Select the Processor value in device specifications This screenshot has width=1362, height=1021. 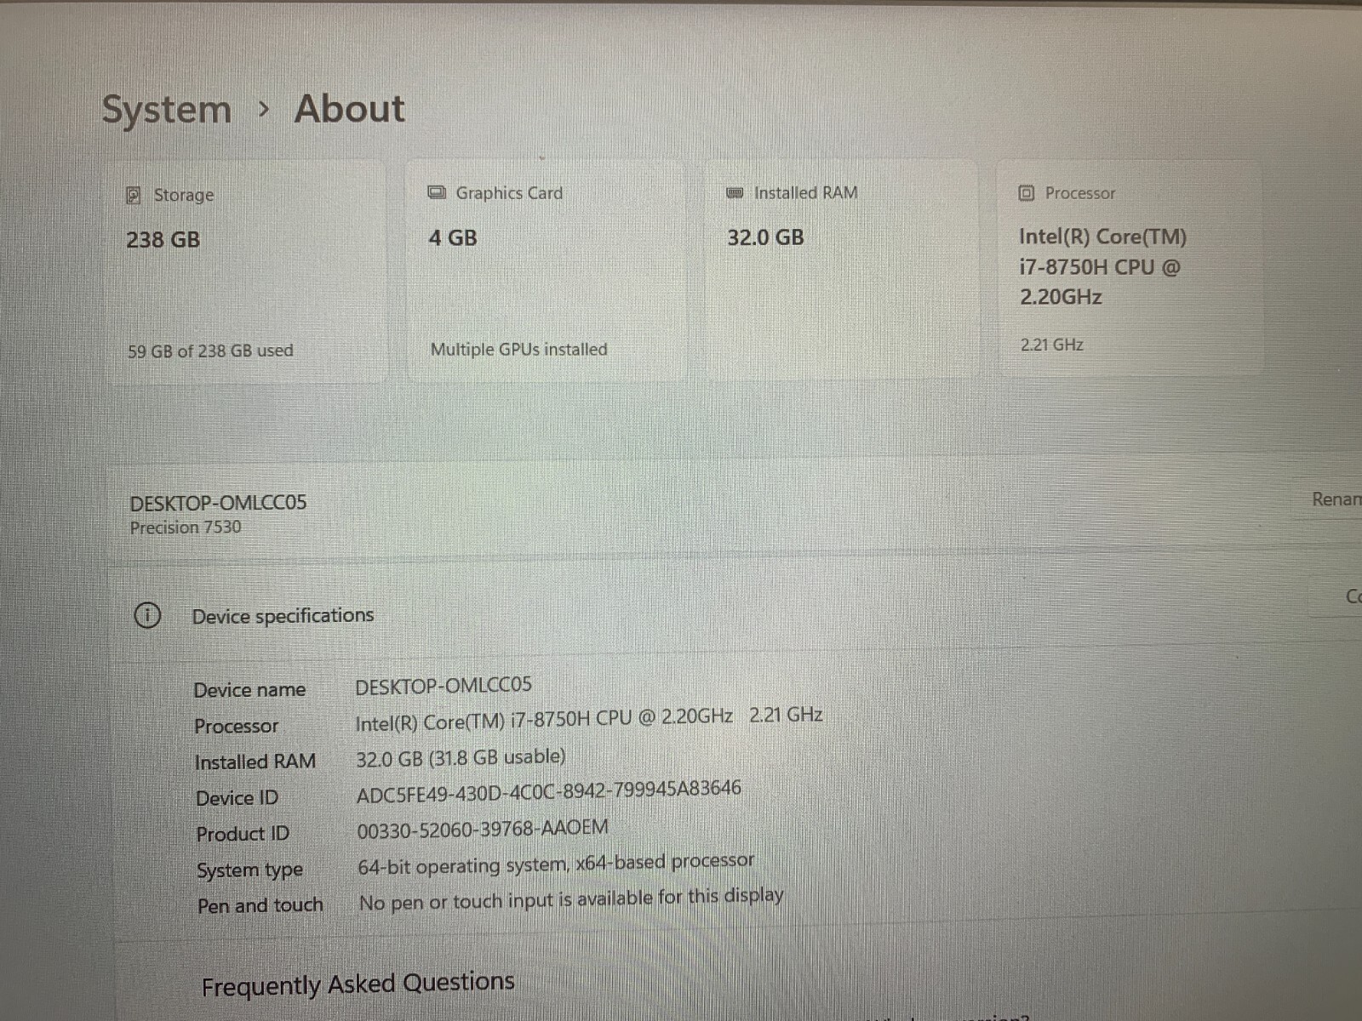(588, 719)
